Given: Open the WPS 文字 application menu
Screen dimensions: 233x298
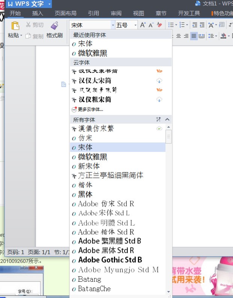Looking at the screenshot, I should [x=26, y=4].
